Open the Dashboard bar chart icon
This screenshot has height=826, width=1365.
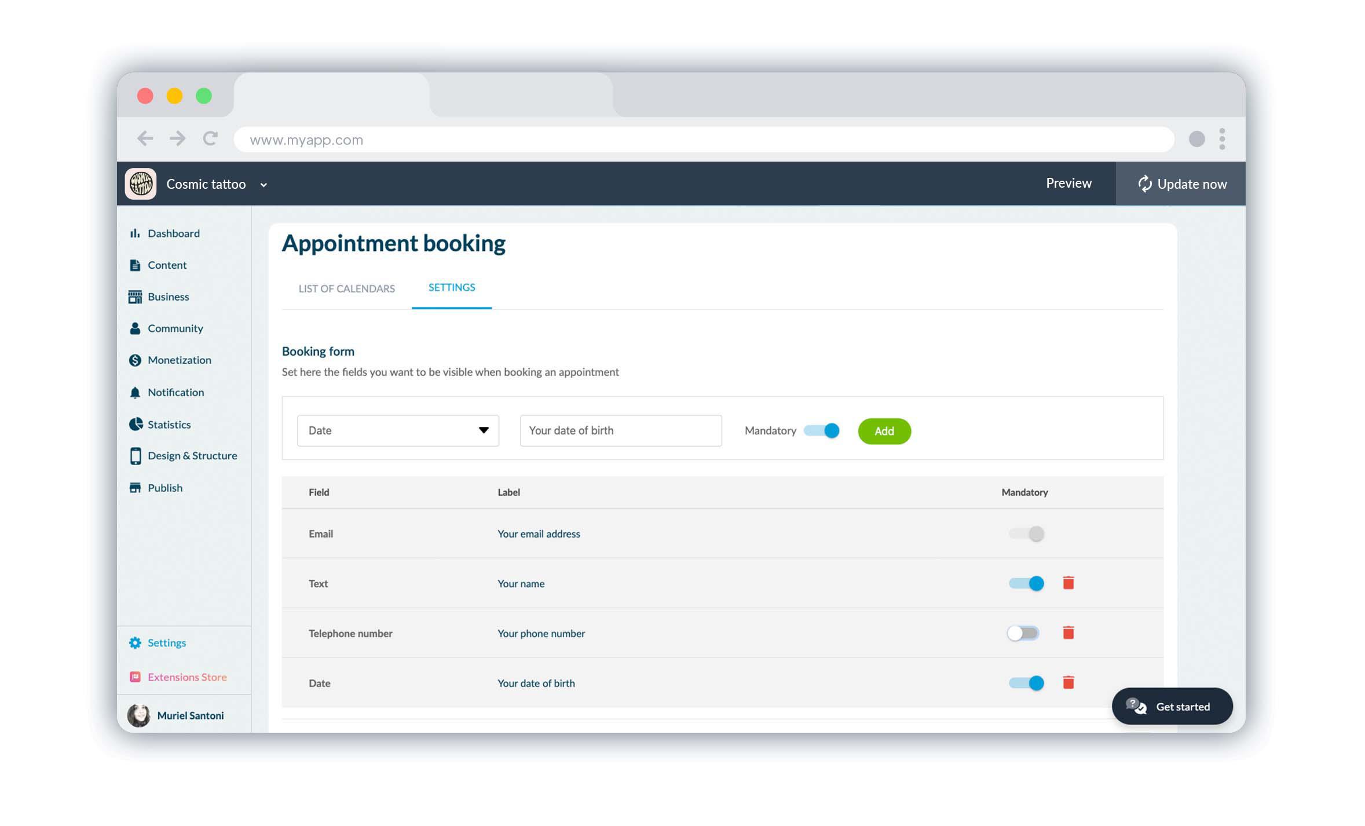135,233
